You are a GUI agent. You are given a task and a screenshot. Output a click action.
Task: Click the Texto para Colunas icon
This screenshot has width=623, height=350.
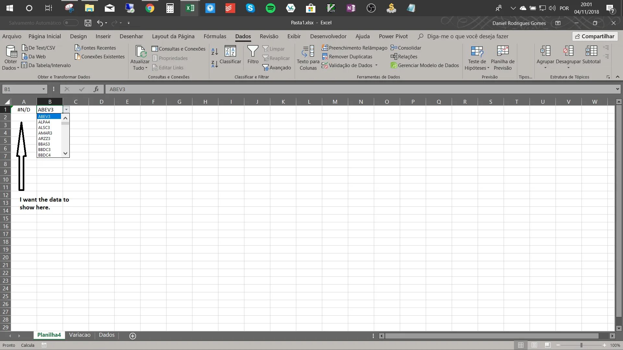(x=308, y=51)
